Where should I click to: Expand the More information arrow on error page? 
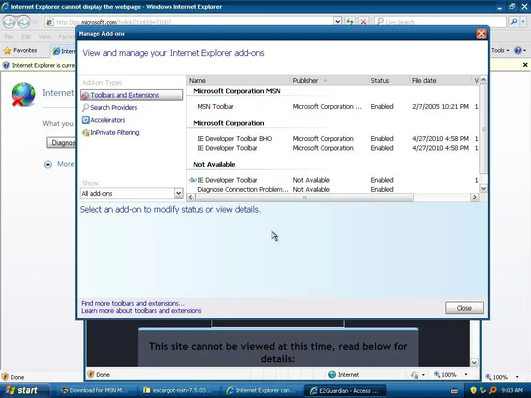[x=48, y=164]
